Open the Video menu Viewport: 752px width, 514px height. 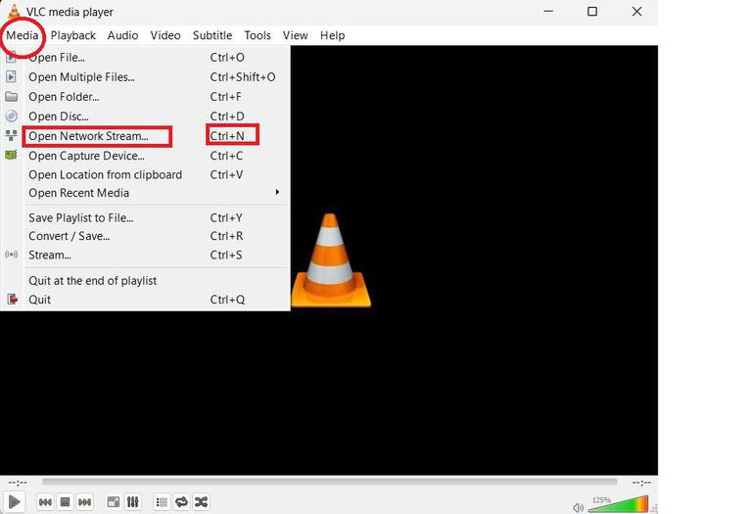(x=165, y=35)
